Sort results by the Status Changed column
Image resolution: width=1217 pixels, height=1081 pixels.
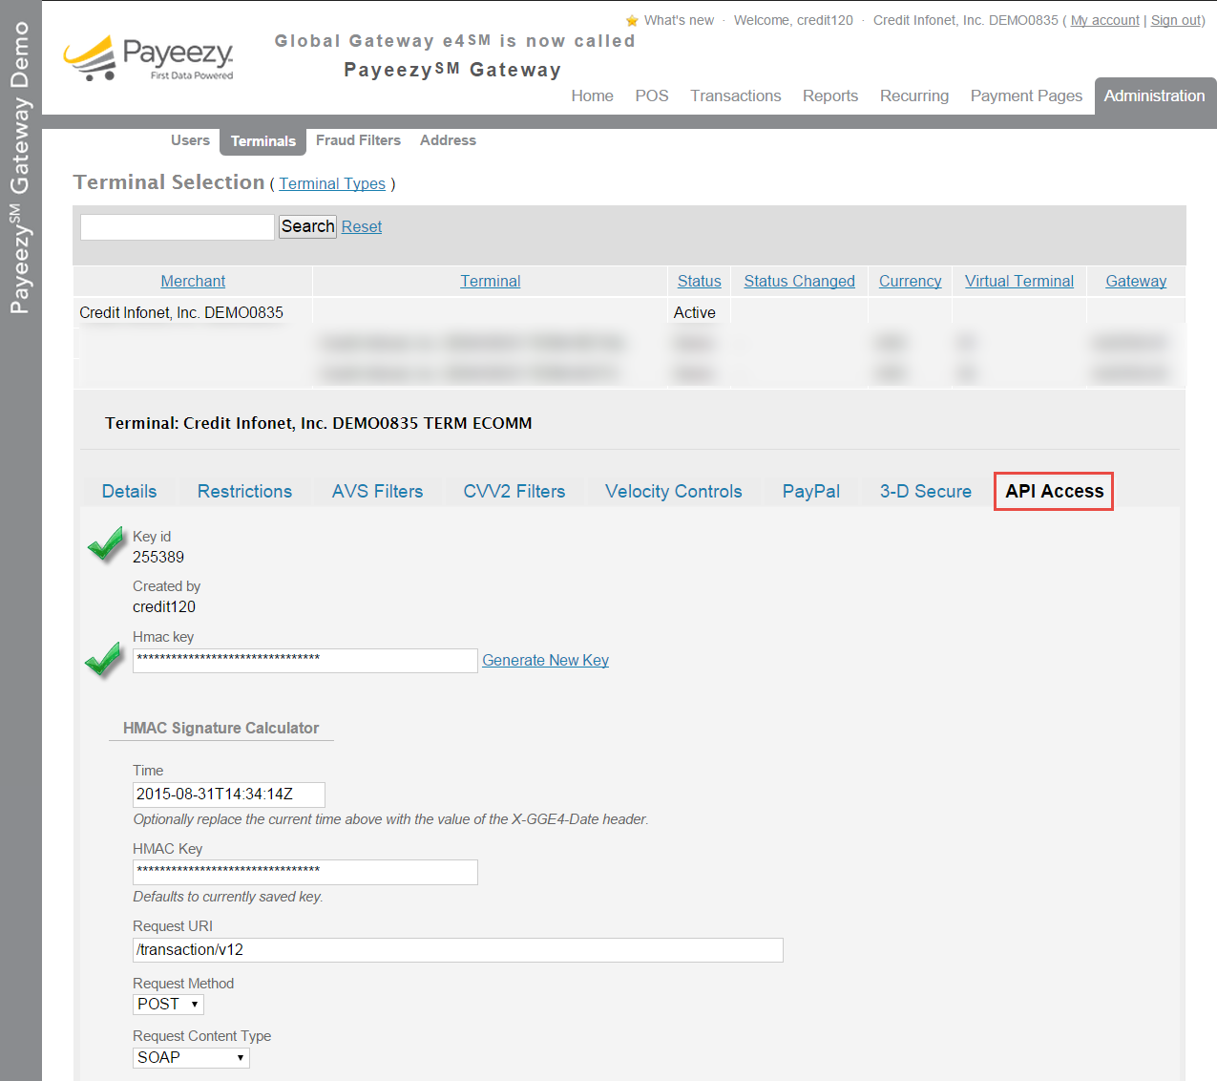(x=799, y=281)
